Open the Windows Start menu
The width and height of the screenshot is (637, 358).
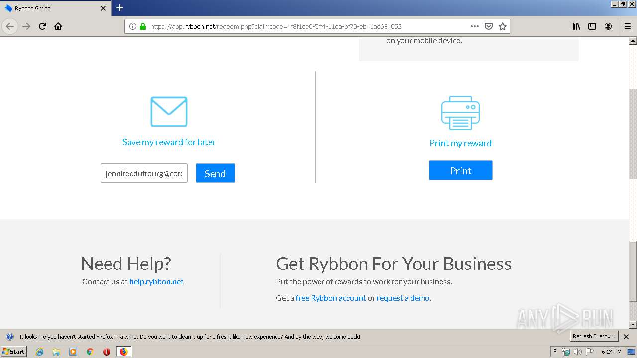[14, 352]
